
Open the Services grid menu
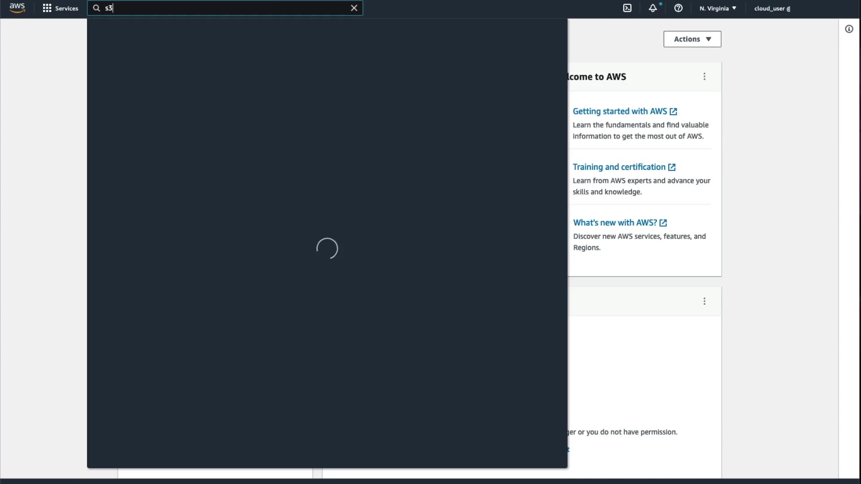60,8
